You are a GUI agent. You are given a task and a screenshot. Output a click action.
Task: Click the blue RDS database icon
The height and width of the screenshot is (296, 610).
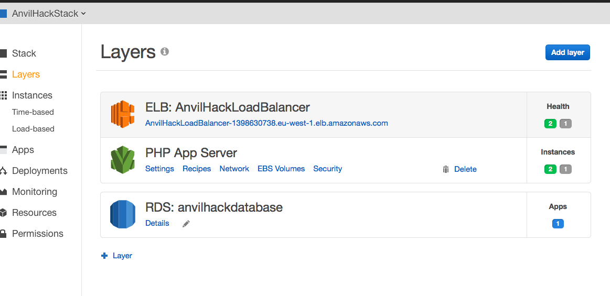click(123, 214)
